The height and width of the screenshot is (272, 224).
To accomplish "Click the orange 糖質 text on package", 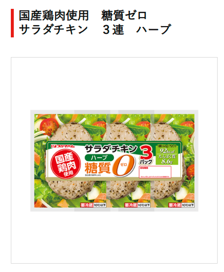I will click(98, 168).
